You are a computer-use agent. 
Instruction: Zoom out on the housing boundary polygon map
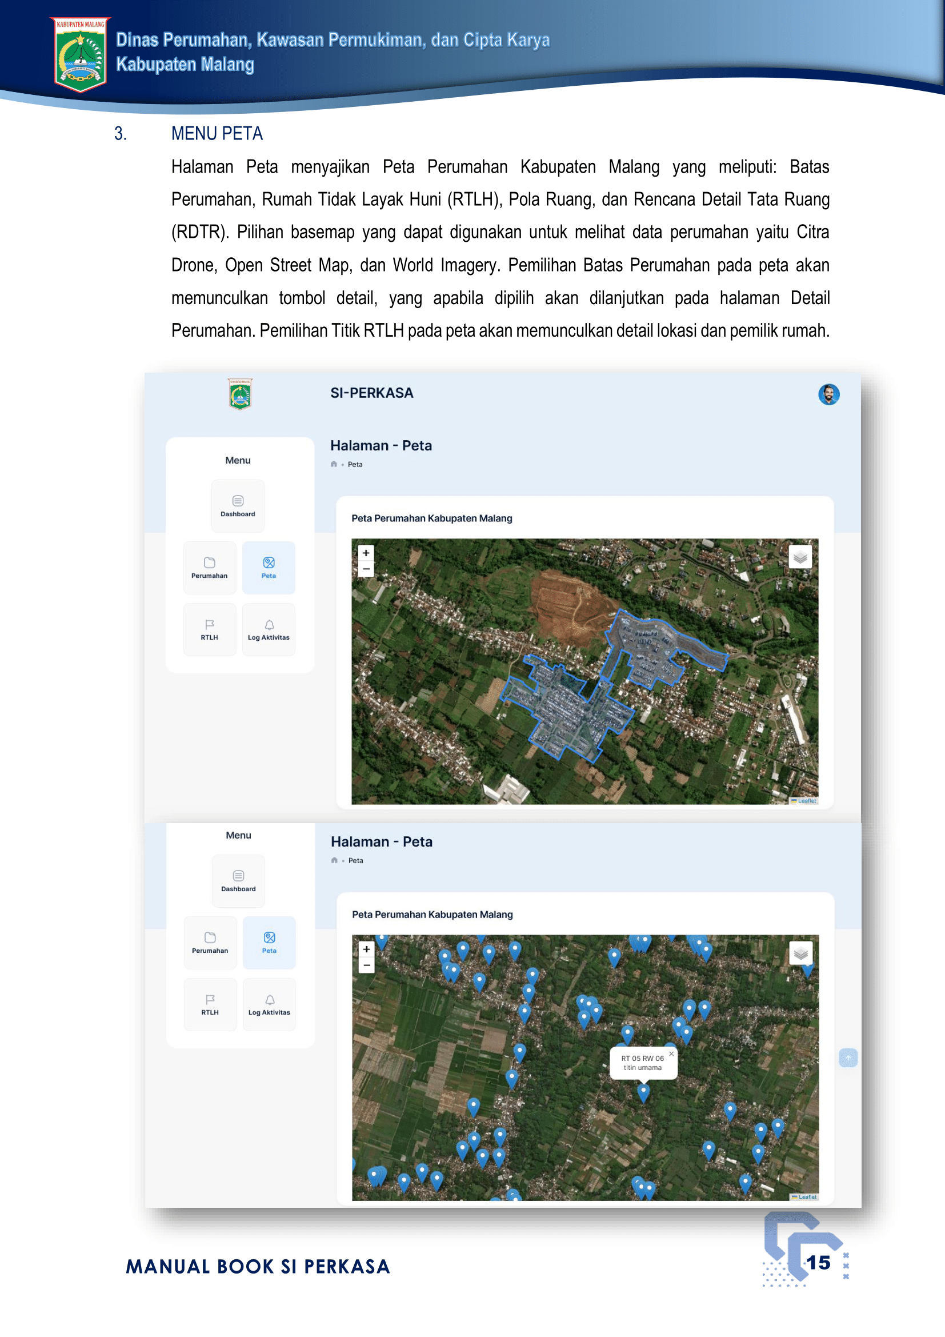pos(366,568)
